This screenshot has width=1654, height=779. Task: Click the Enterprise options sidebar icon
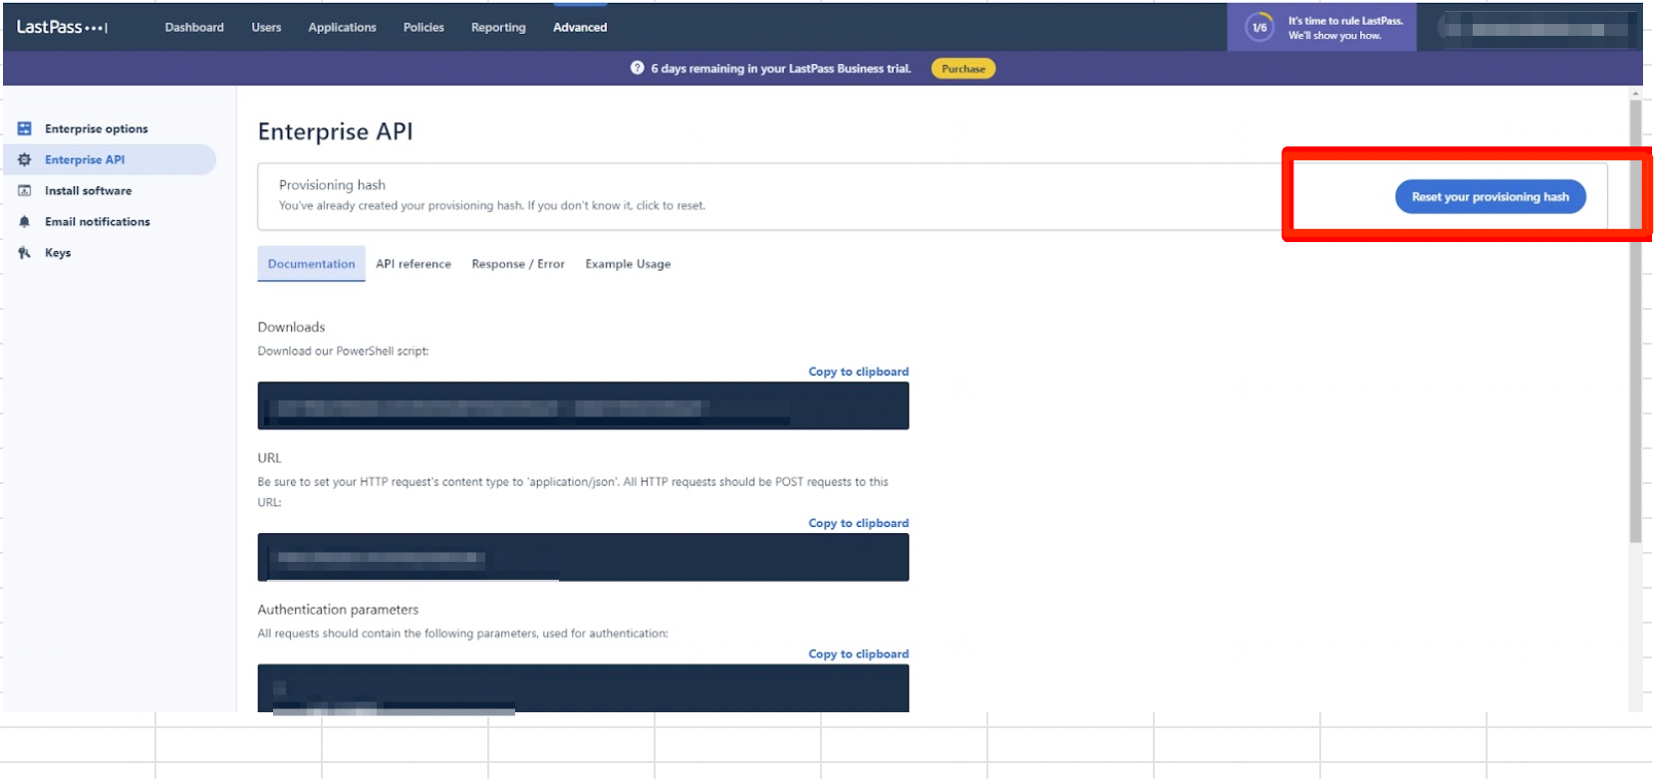[x=25, y=129]
